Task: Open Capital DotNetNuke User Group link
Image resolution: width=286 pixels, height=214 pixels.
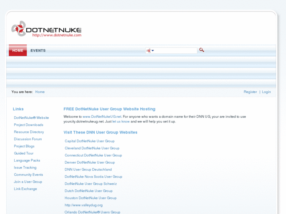Action: click(90, 141)
